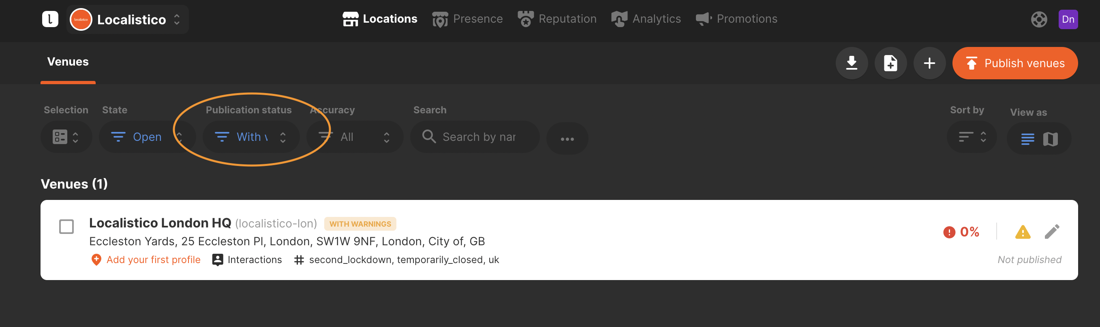Click the yellow warning triangle icon
This screenshot has width=1100, height=327.
click(x=1022, y=232)
